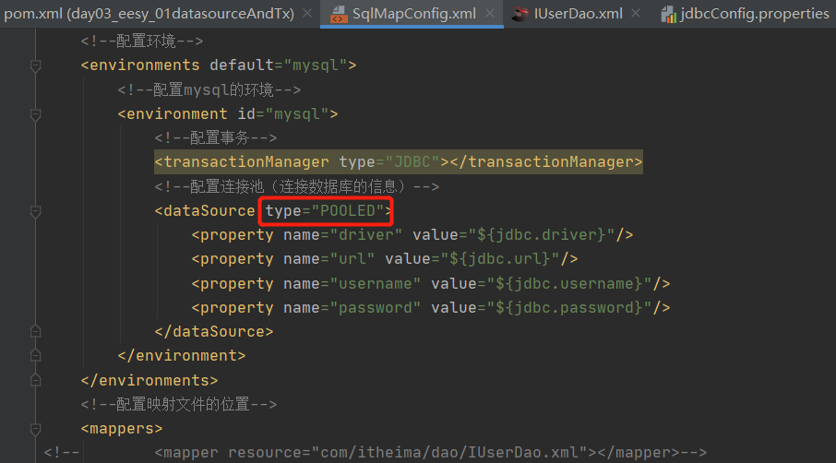Click the closing </environment> tag
This screenshot has height=463, width=836.
tap(182, 355)
